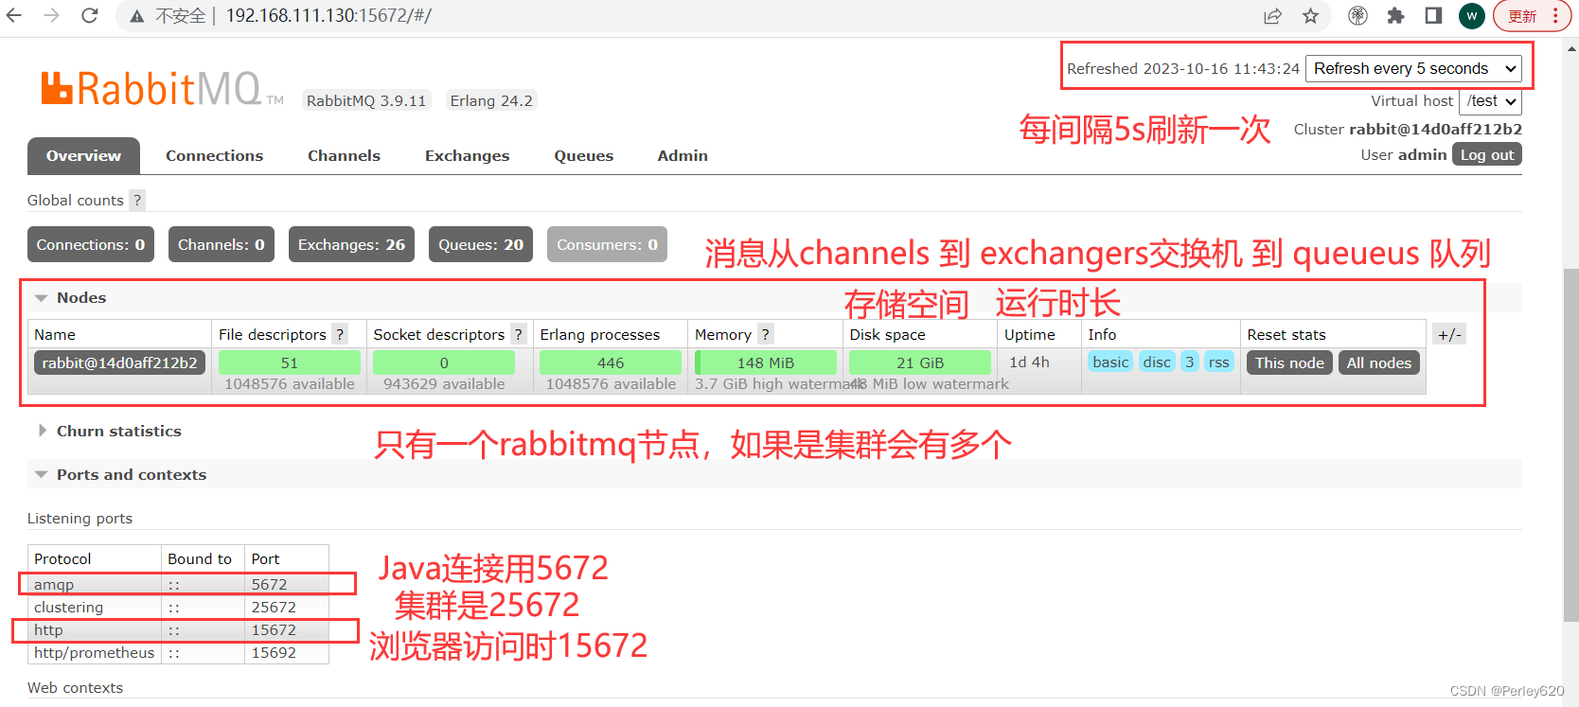Toggle the browser side panel icon
Viewport: 1579px width, 707px height.
click(x=1433, y=15)
